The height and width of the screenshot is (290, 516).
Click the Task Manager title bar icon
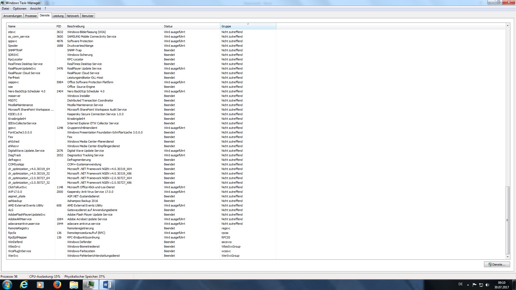3,3
